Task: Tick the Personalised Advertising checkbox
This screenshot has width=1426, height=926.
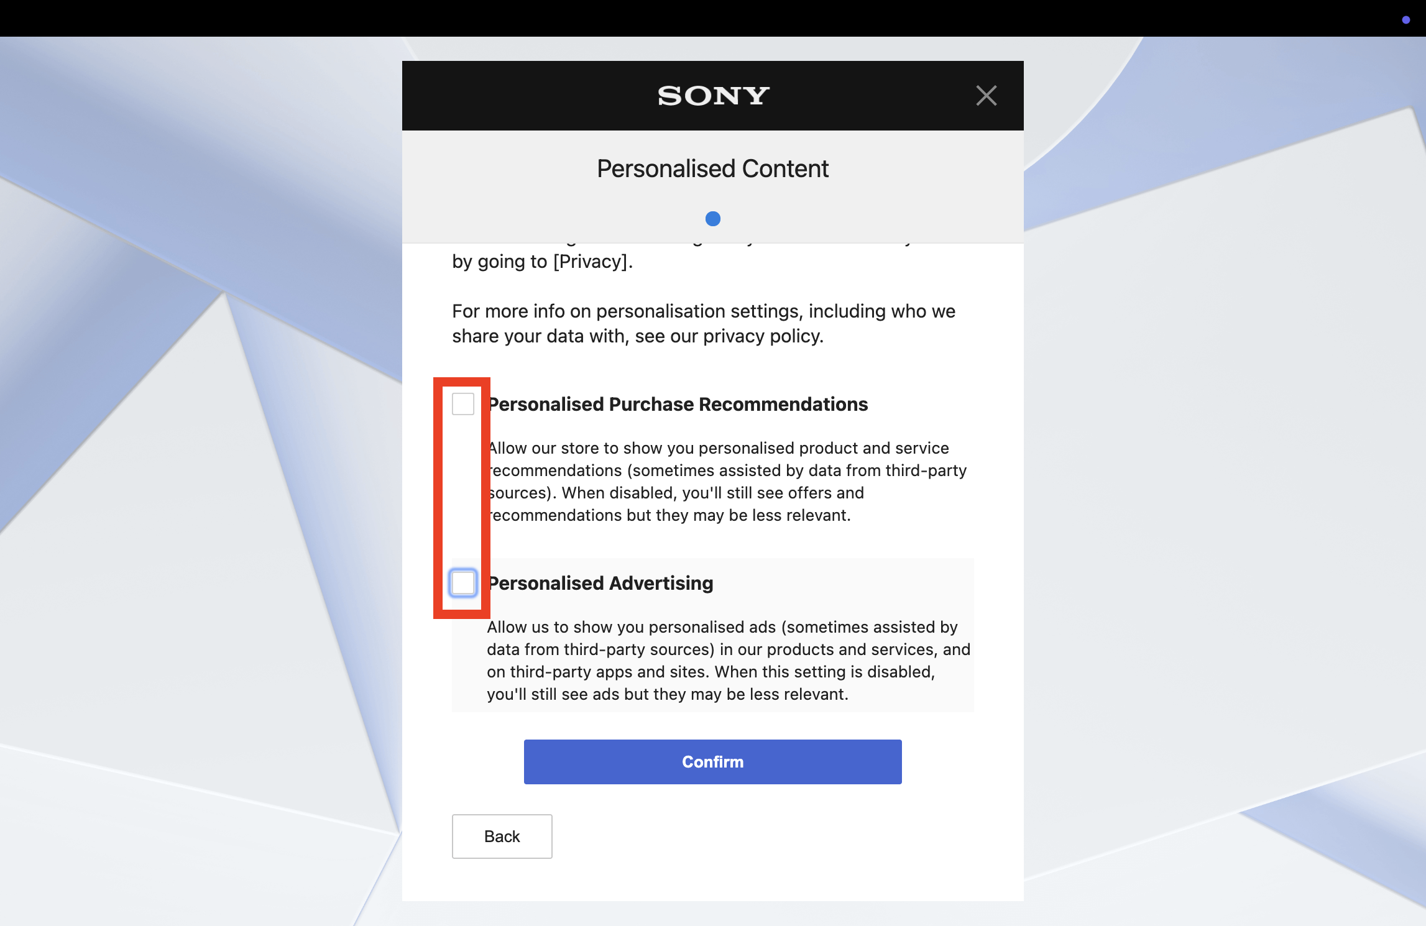Action: (x=463, y=583)
